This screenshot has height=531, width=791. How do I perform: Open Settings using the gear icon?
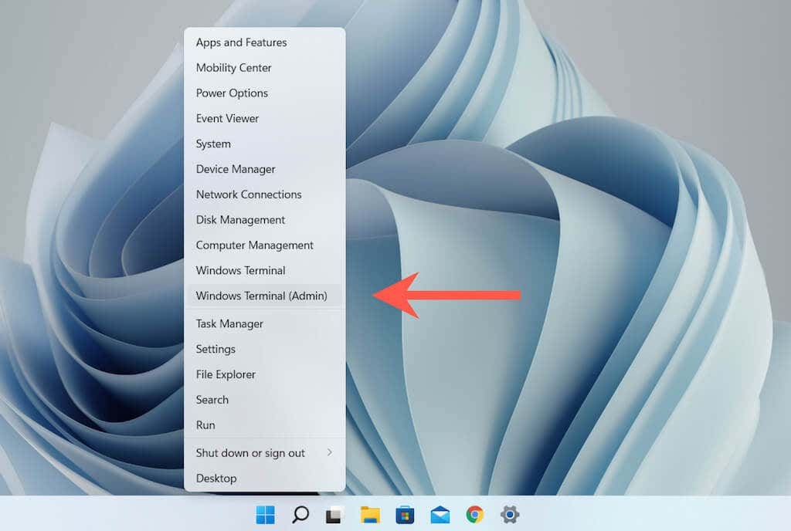click(508, 511)
